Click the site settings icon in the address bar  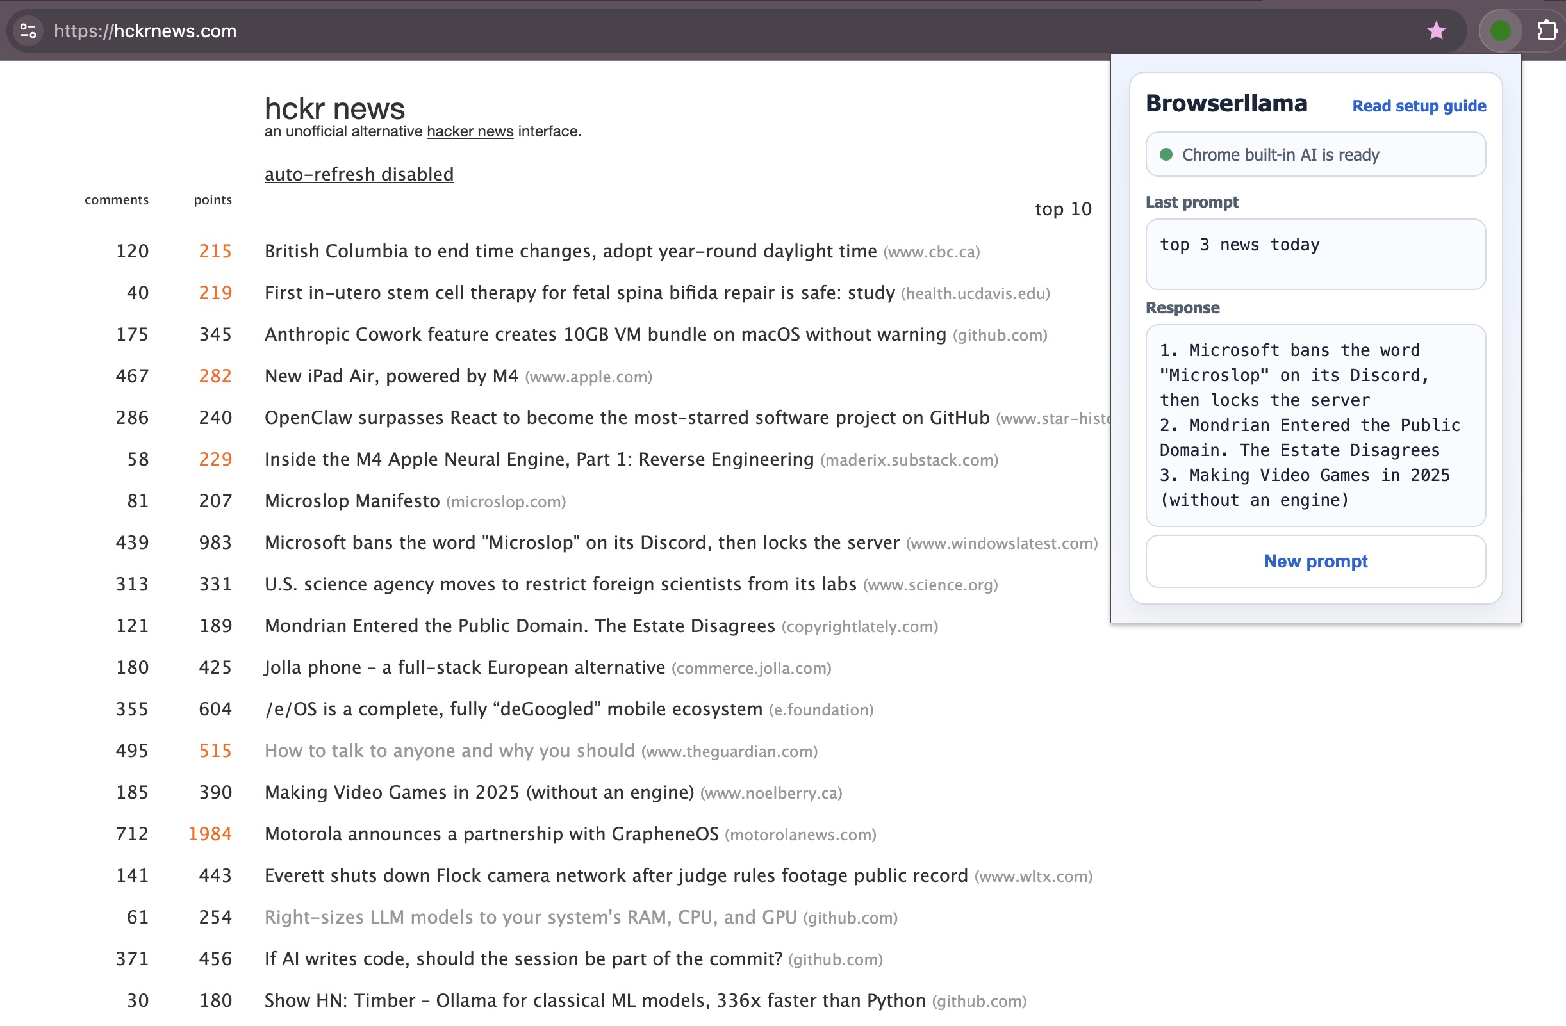28,30
